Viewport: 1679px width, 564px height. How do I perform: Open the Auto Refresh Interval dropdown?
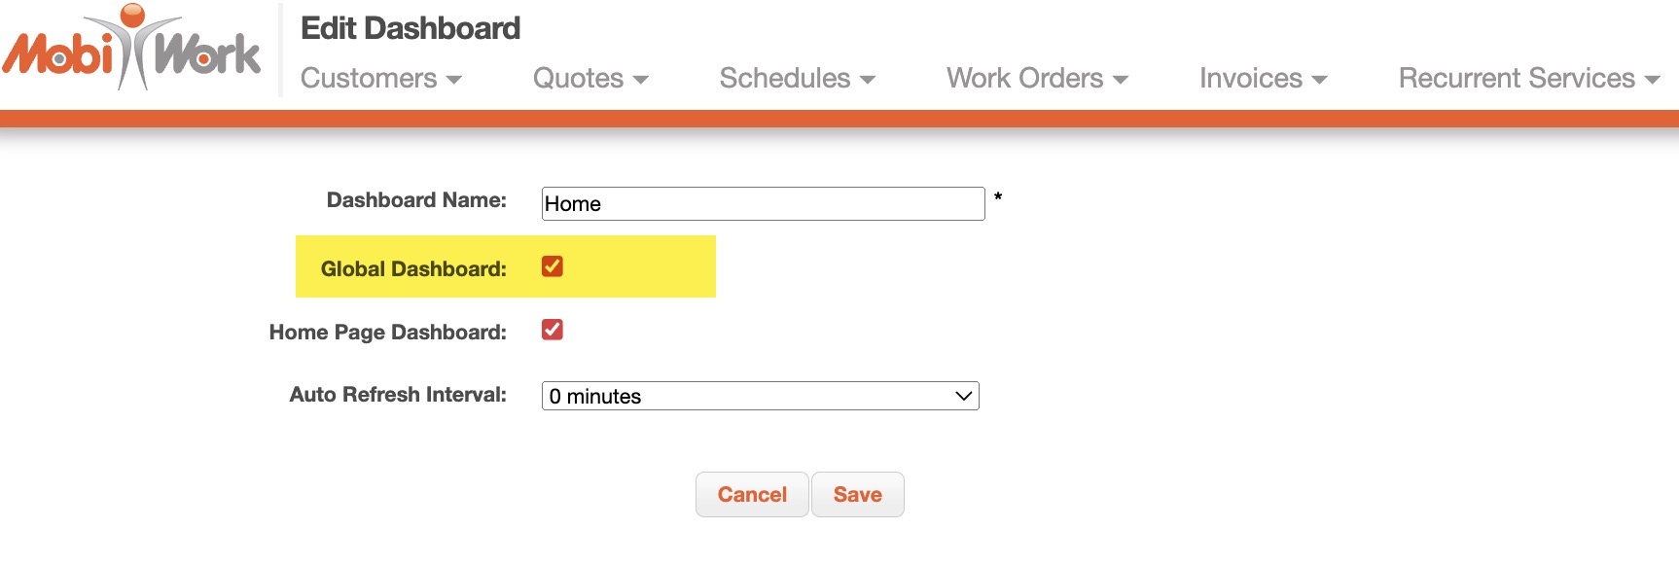click(760, 396)
